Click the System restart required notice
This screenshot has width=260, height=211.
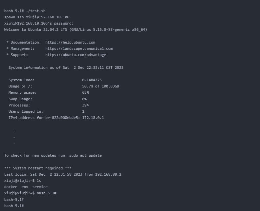38,168
